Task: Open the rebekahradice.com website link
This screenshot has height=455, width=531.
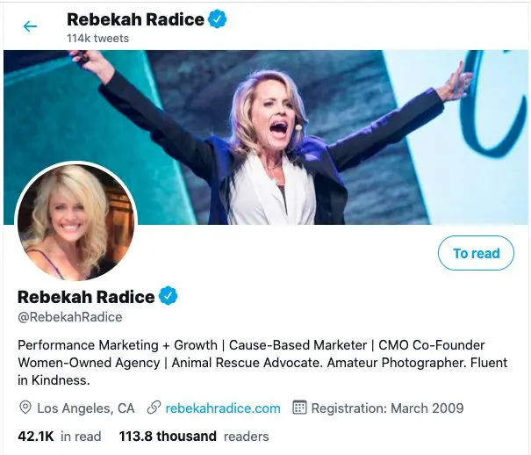Action: tap(223, 408)
